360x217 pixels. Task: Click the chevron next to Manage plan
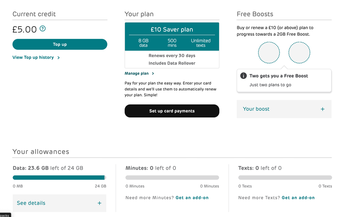tap(153, 74)
